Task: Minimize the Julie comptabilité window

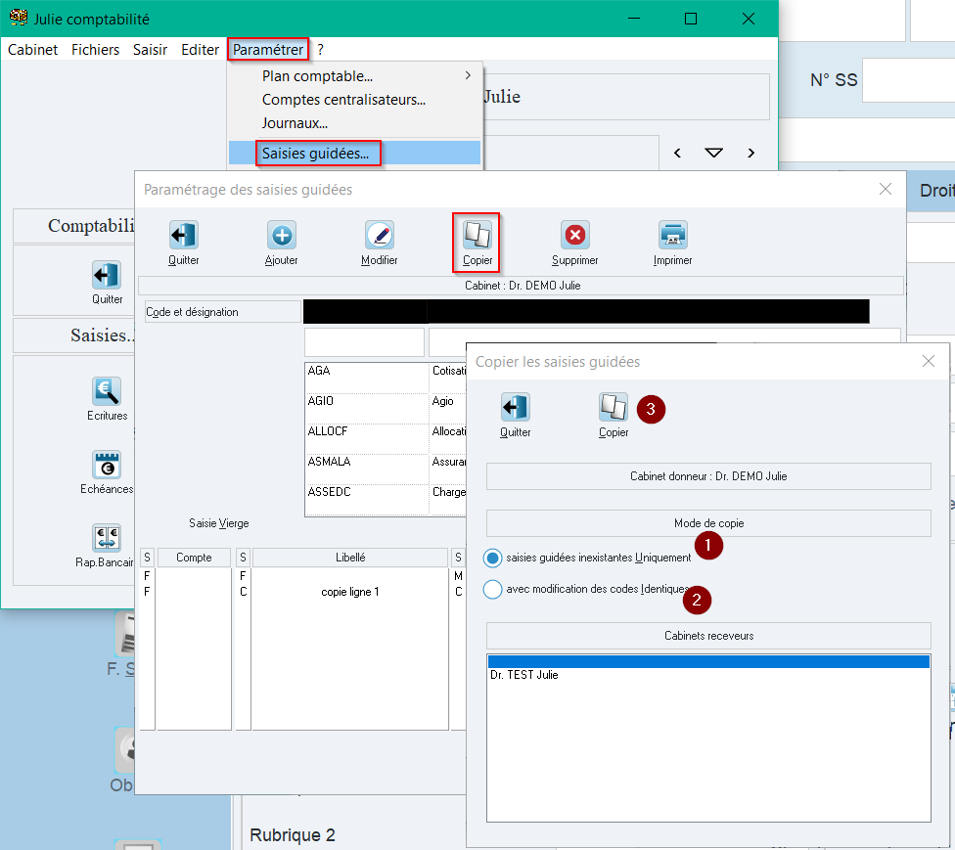Action: click(x=634, y=19)
